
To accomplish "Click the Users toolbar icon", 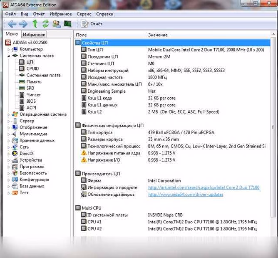I will (57, 24).
